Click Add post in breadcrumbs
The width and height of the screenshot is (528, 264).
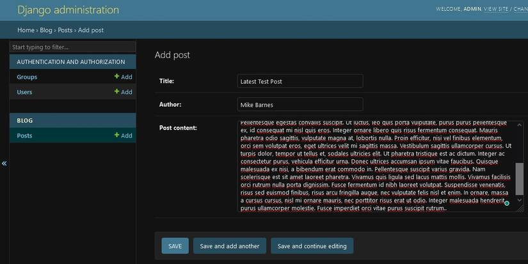click(x=91, y=30)
